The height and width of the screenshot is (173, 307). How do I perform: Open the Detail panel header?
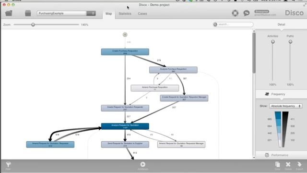pos(281,25)
